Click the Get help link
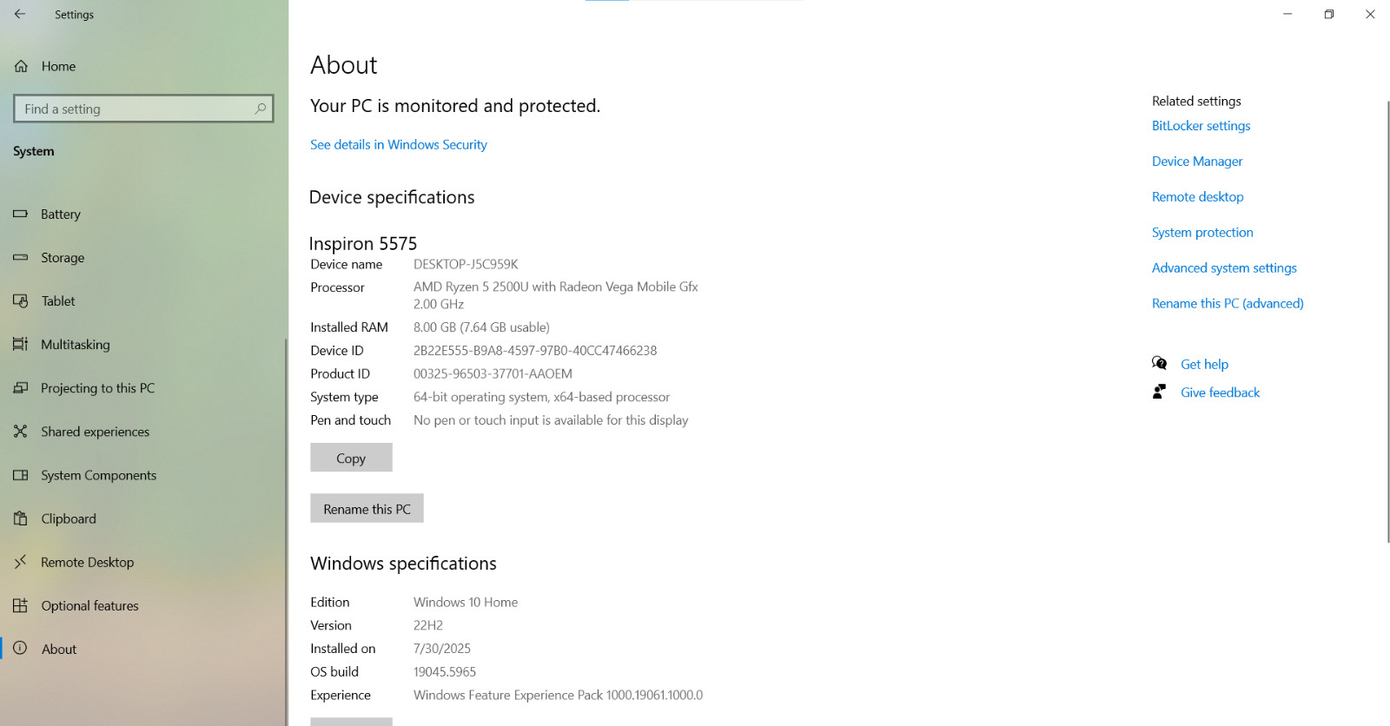 pos(1204,364)
